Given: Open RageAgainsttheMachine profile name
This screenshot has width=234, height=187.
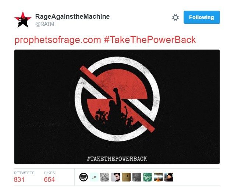Looking at the screenshot, I should click(72, 17).
